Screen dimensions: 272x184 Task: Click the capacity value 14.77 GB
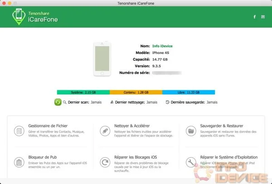160,60
